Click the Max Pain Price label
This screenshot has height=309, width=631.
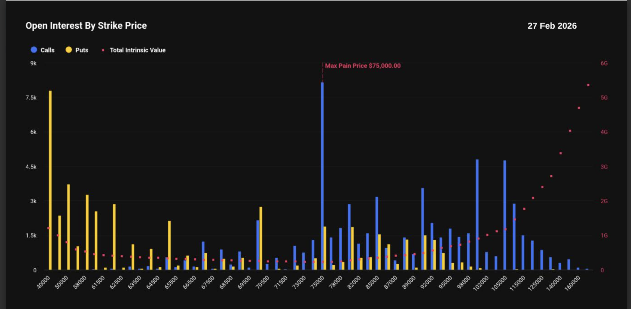click(x=363, y=66)
